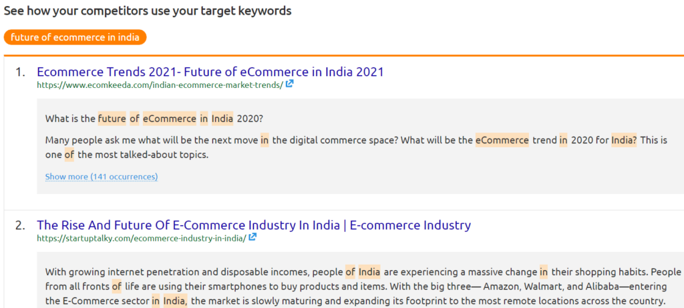The width and height of the screenshot is (684, 308).
Task: Click highlighted "India?" after "2020 for"
Action: (624, 140)
